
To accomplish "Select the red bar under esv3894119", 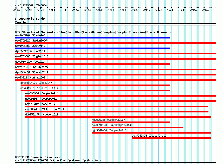I will pyautogui.click(x=117, y=112).
